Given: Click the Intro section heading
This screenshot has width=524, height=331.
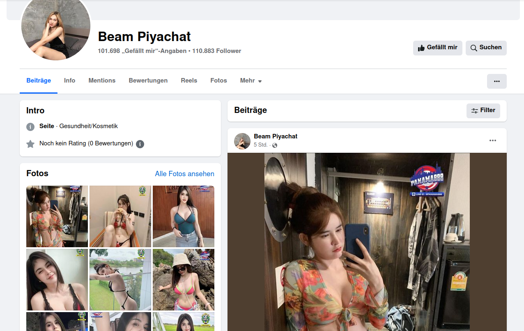Looking at the screenshot, I should coord(35,110).
